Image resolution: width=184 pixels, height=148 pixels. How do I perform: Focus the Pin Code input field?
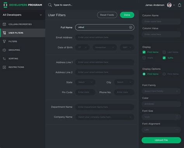pyautogui.click(x=85, y=92)
